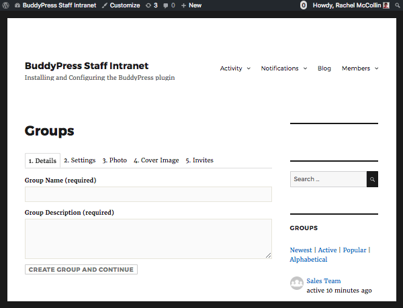Screen dimensions: 403x308
Task: Select the 1. Details tab
Action: (x=42, y=160)
